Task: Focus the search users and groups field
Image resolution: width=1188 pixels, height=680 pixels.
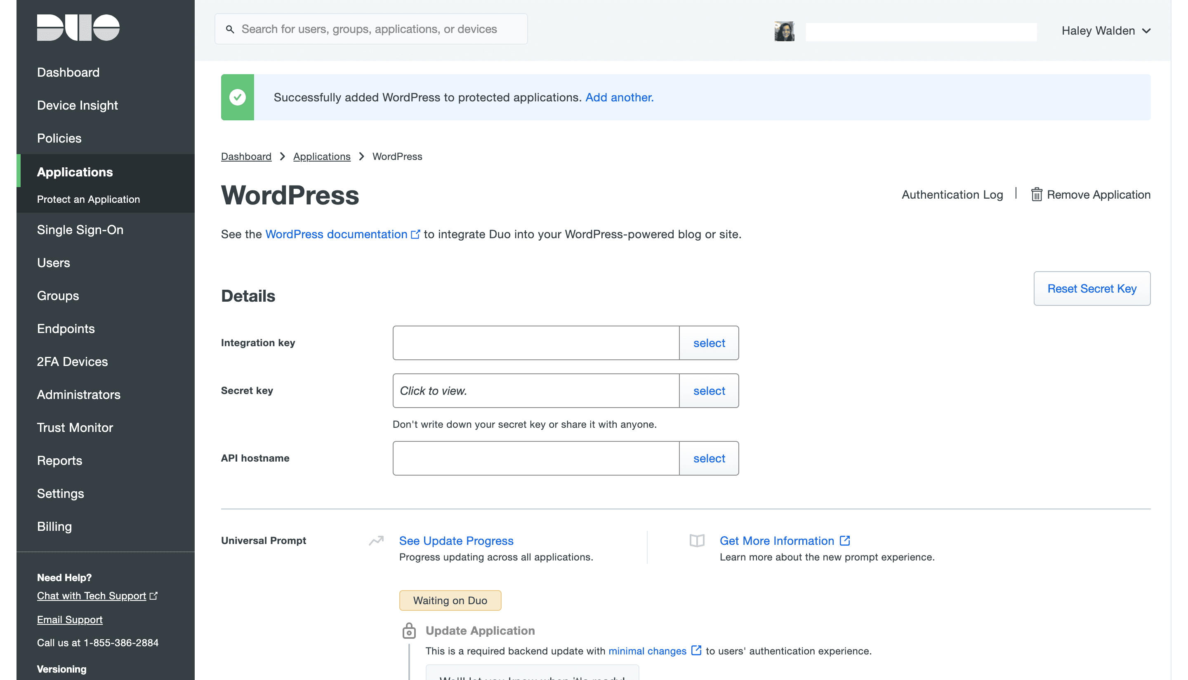Action: tap(379, 29)
